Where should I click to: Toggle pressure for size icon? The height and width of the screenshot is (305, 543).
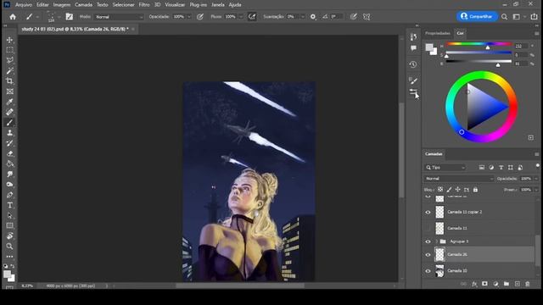353,17
